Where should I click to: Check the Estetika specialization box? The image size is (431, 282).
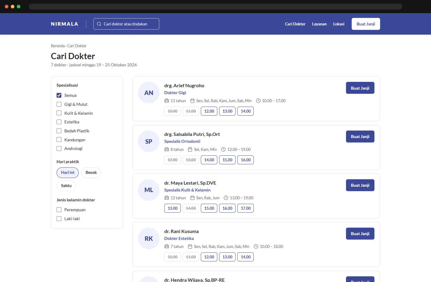[x=59, y=122]
